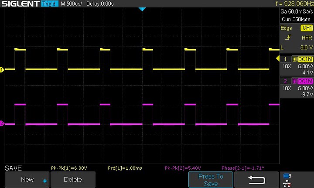
Task: Click the blue trigger position marker
Action: pos(142,9)
